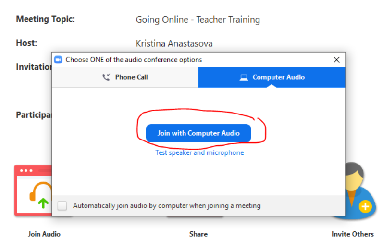Image resolution: width=383 pixels, height=241 pixels.
Task: Click the red window dots on Join Audio icon
Action: pyautogui.click(x=26, y=171)
